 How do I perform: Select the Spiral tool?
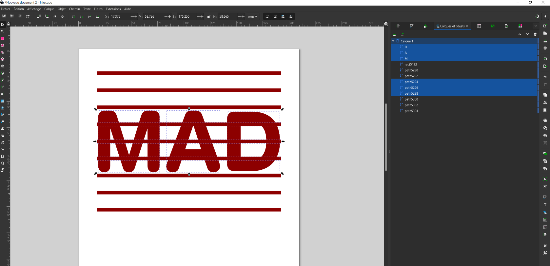tap(2, 66)
